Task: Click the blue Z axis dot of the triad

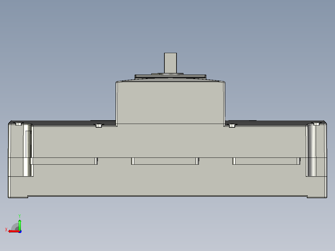Action: [20, 231]
